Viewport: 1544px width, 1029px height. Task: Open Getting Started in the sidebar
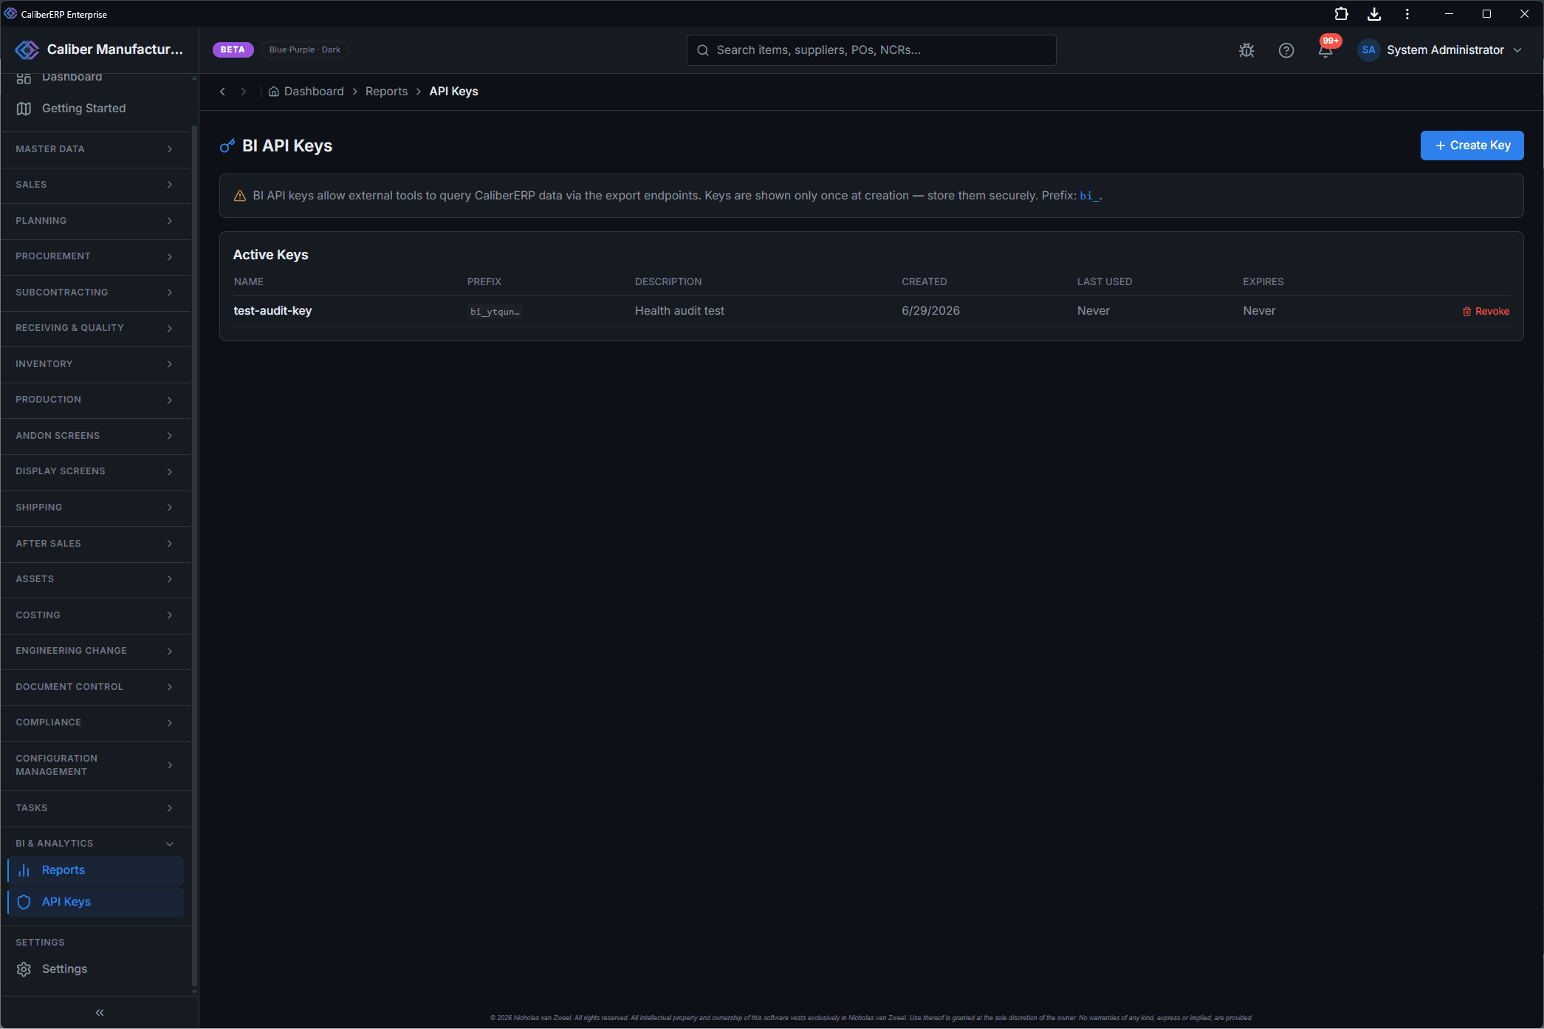click(x=95, y=109)
